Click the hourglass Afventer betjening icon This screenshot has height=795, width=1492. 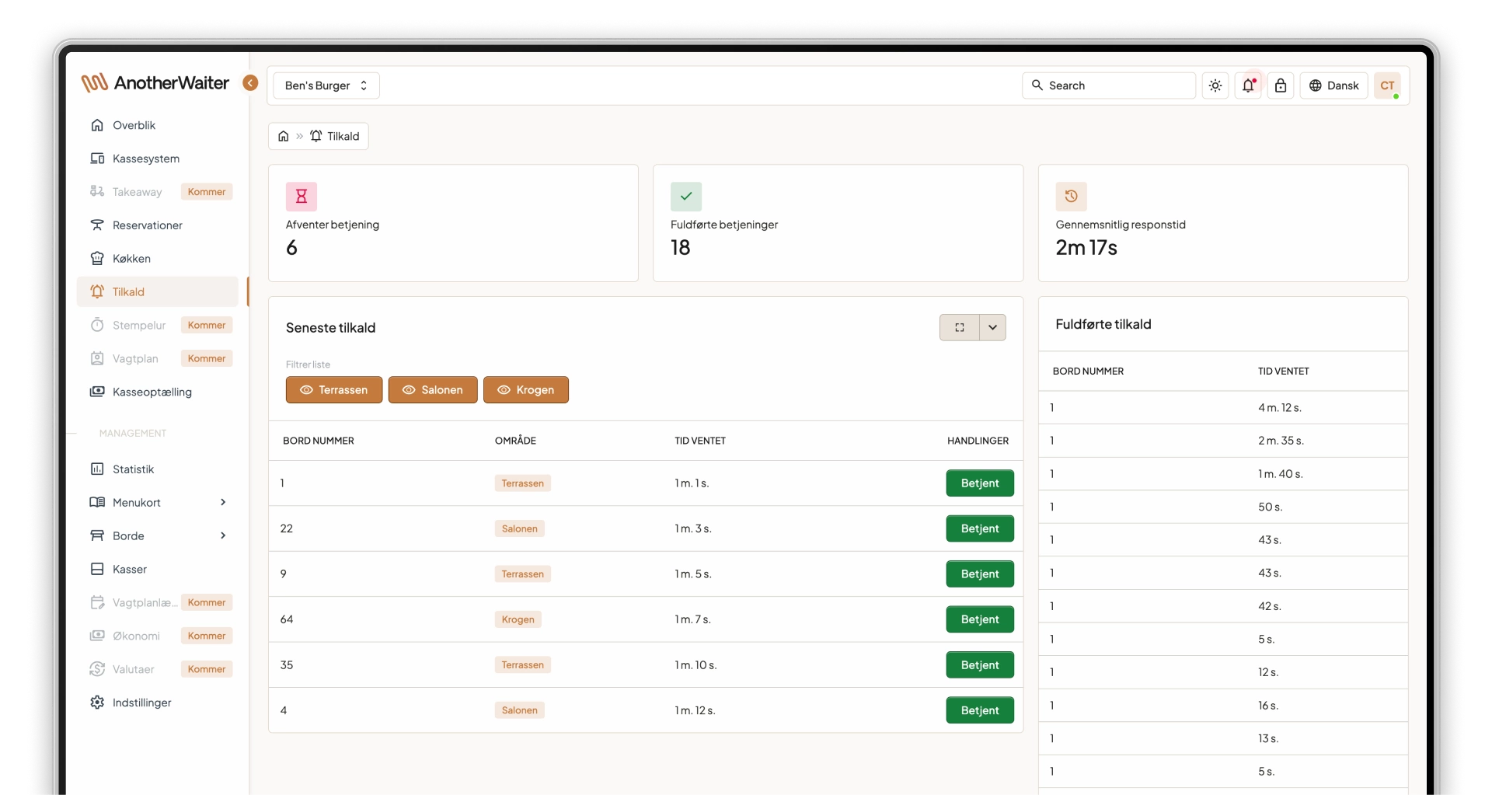[302, 197]
